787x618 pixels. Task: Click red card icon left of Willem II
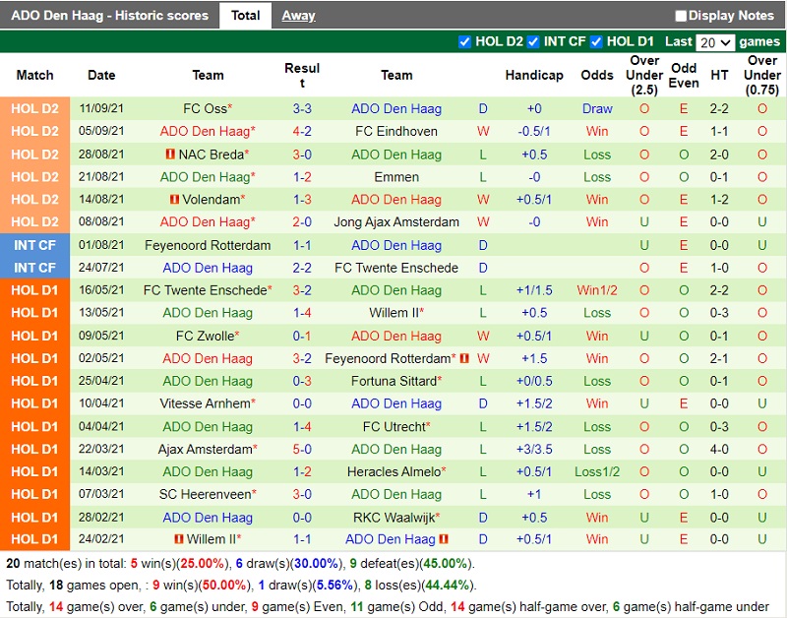point(178,539)
